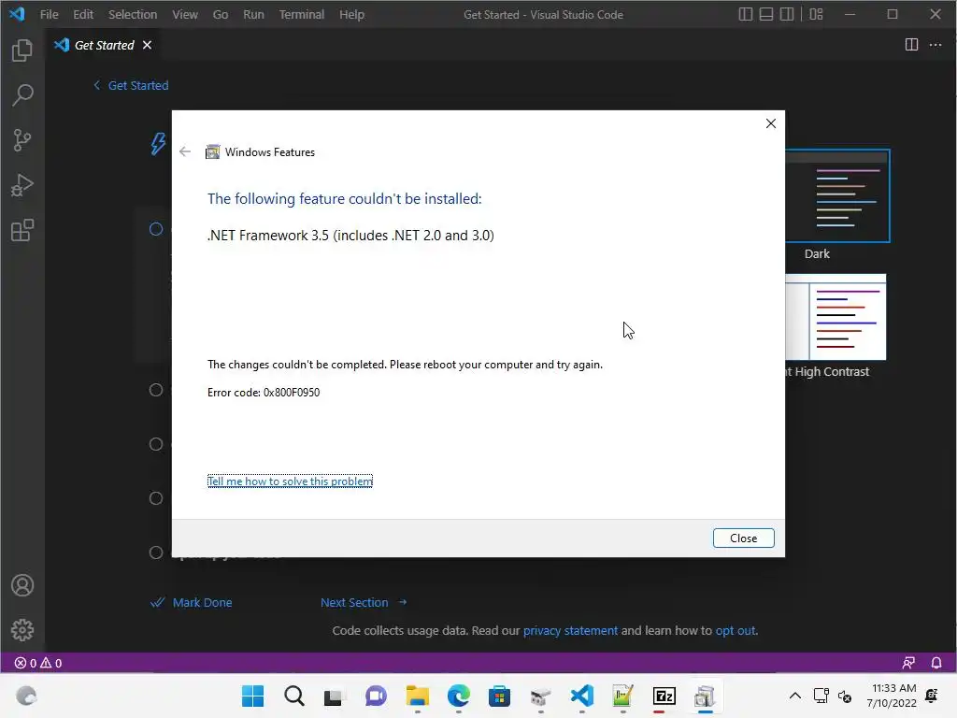Open the Selection menu

[x=133, y=14]
